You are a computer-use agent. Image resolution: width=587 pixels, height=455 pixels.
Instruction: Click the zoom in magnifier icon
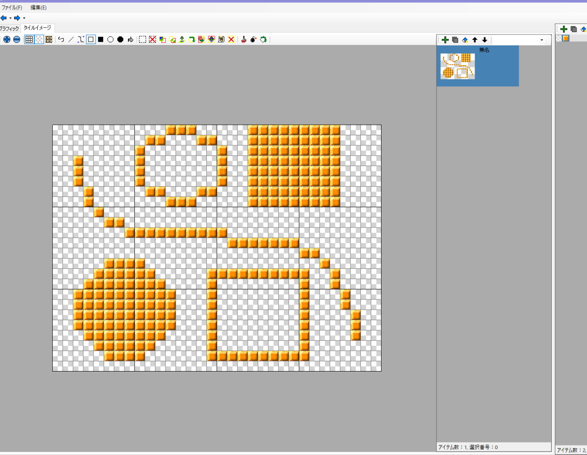[7, 39]
